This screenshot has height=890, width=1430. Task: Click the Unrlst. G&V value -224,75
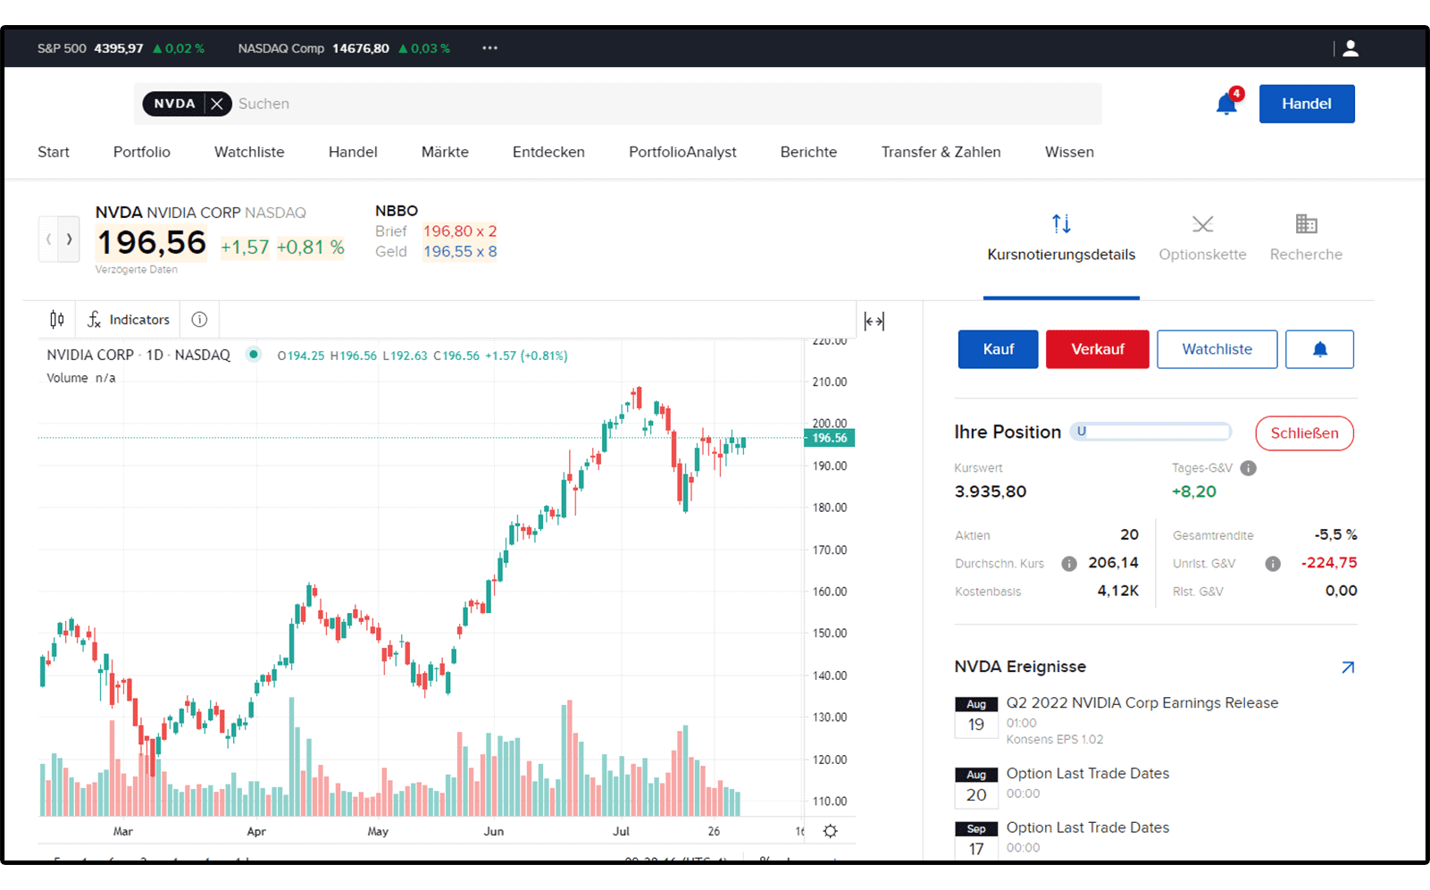pyautogui.click(x=1329, y=563)
